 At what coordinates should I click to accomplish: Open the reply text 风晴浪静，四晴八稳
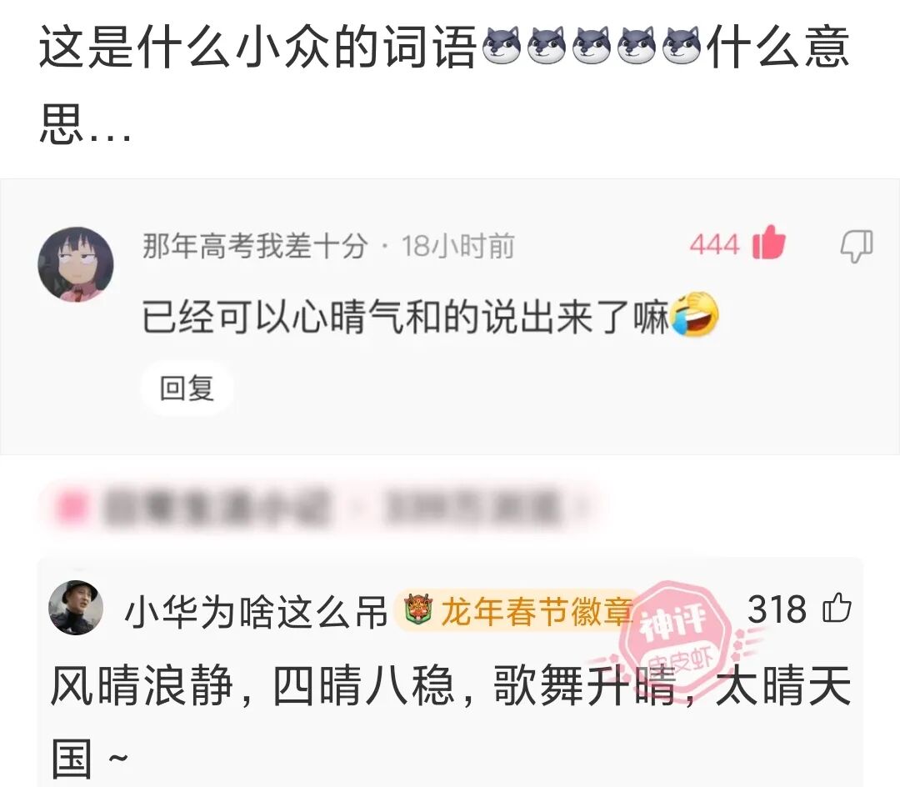click(x=252, y=685)
